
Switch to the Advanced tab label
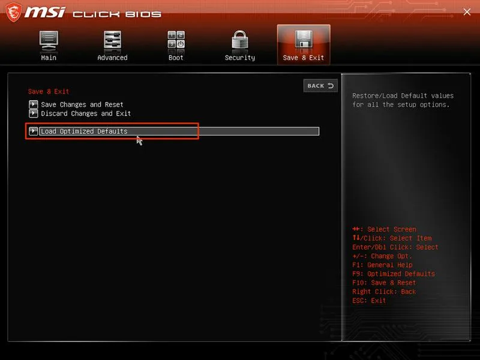[x=112, y=58]
